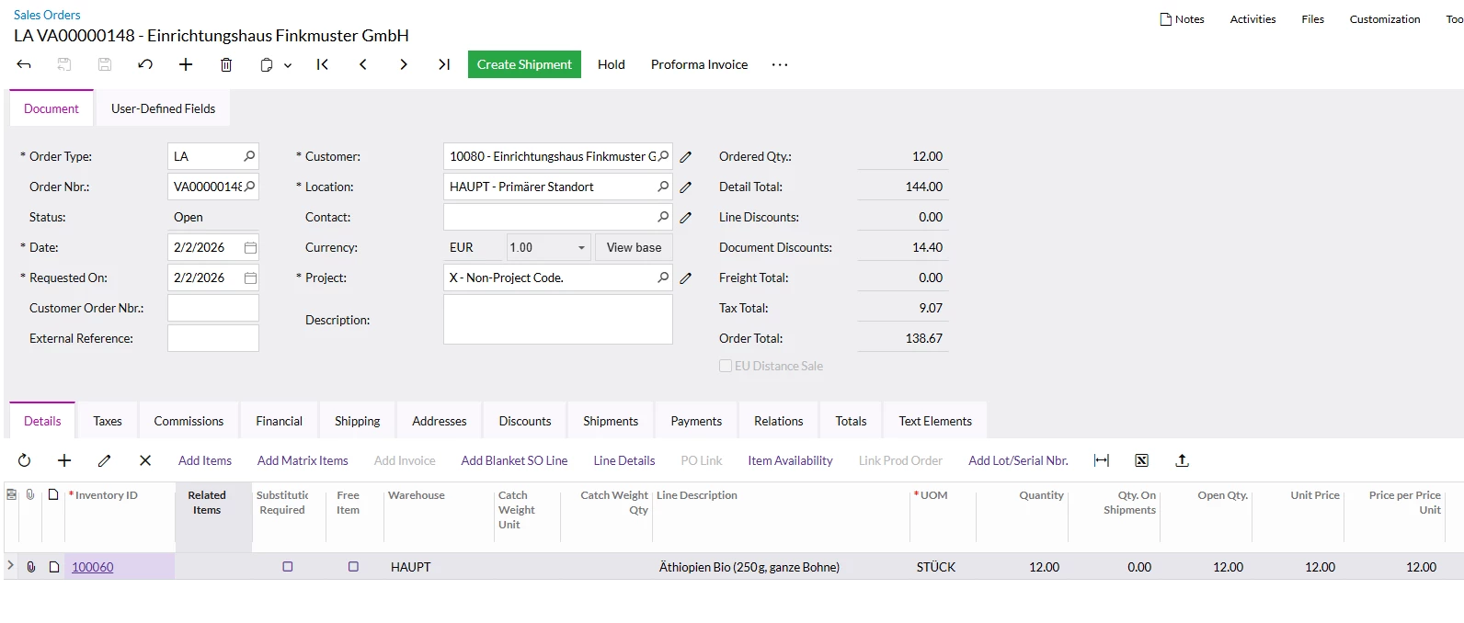Click Add Matrix Items button
The width and height of the screenshot is (1464, 623).
[303, 460]
